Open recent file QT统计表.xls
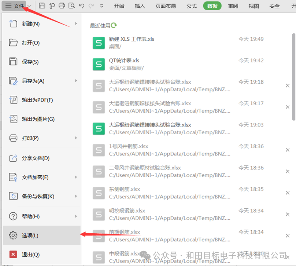Viewport: 296px width, 267px height. [190, 65]
